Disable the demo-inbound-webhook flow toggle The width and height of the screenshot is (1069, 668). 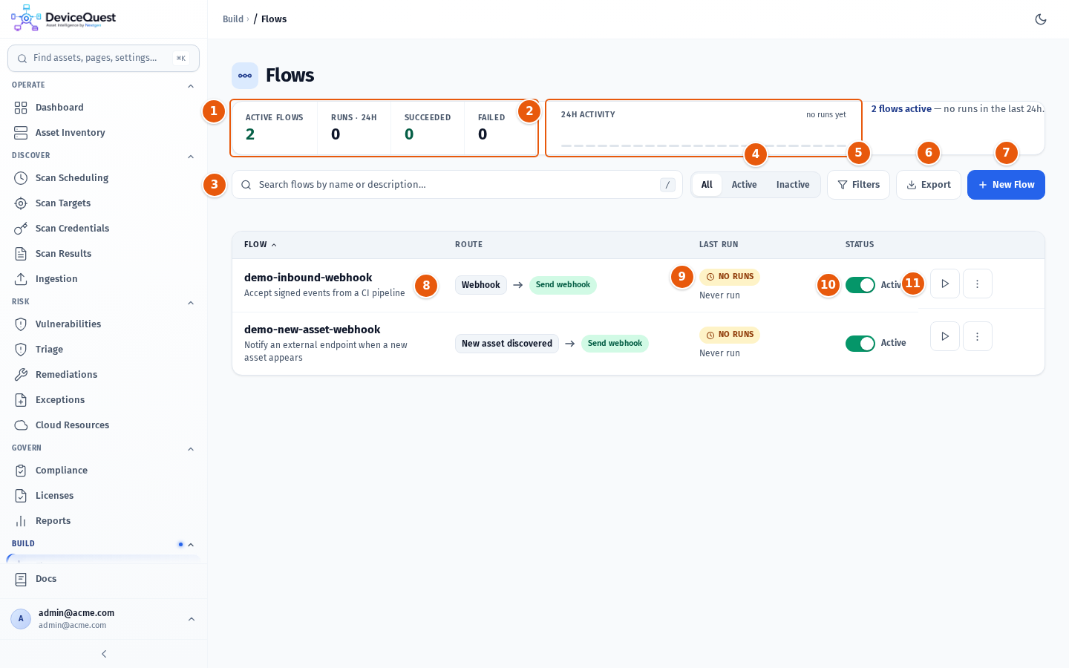coord(860,285)
